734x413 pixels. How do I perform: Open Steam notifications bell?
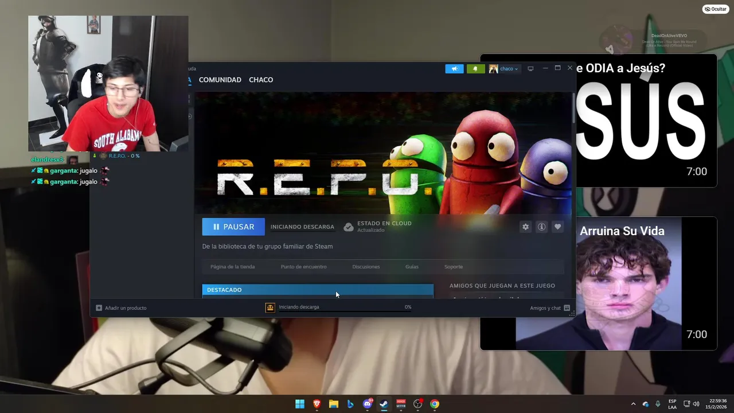pos(475,69)
